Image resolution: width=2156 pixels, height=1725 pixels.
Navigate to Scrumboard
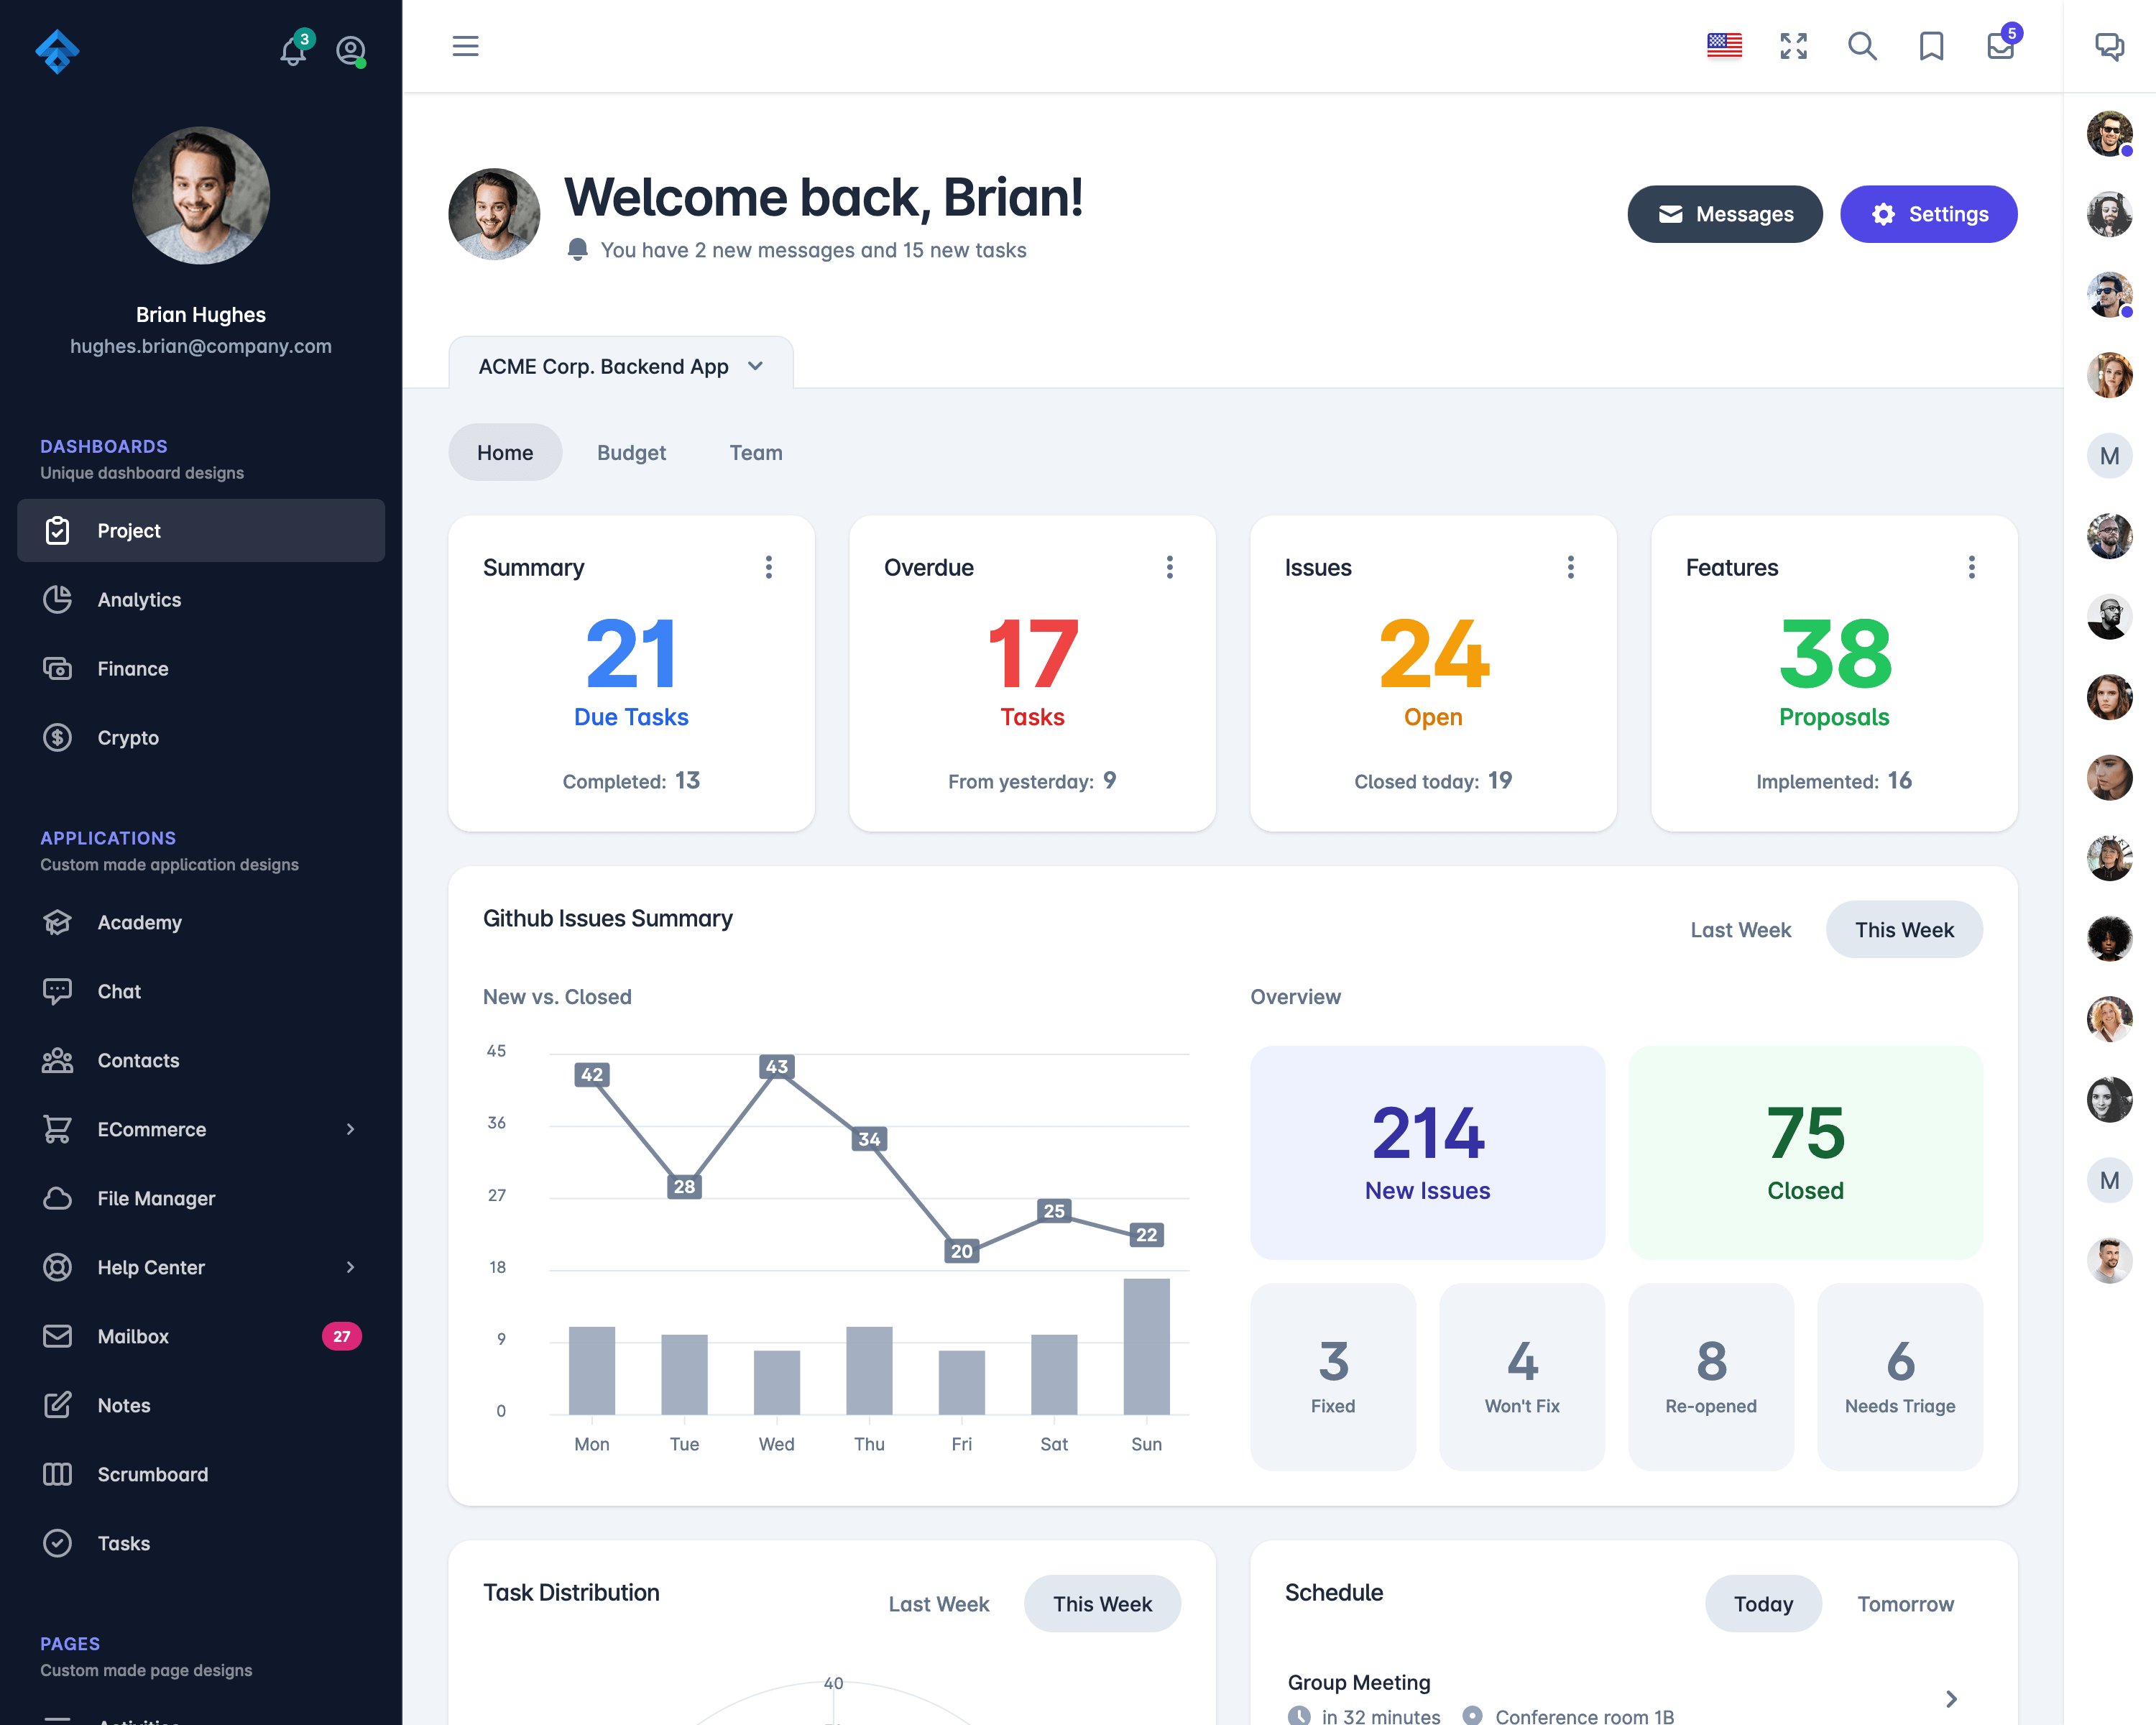[x=153, y=1473]
